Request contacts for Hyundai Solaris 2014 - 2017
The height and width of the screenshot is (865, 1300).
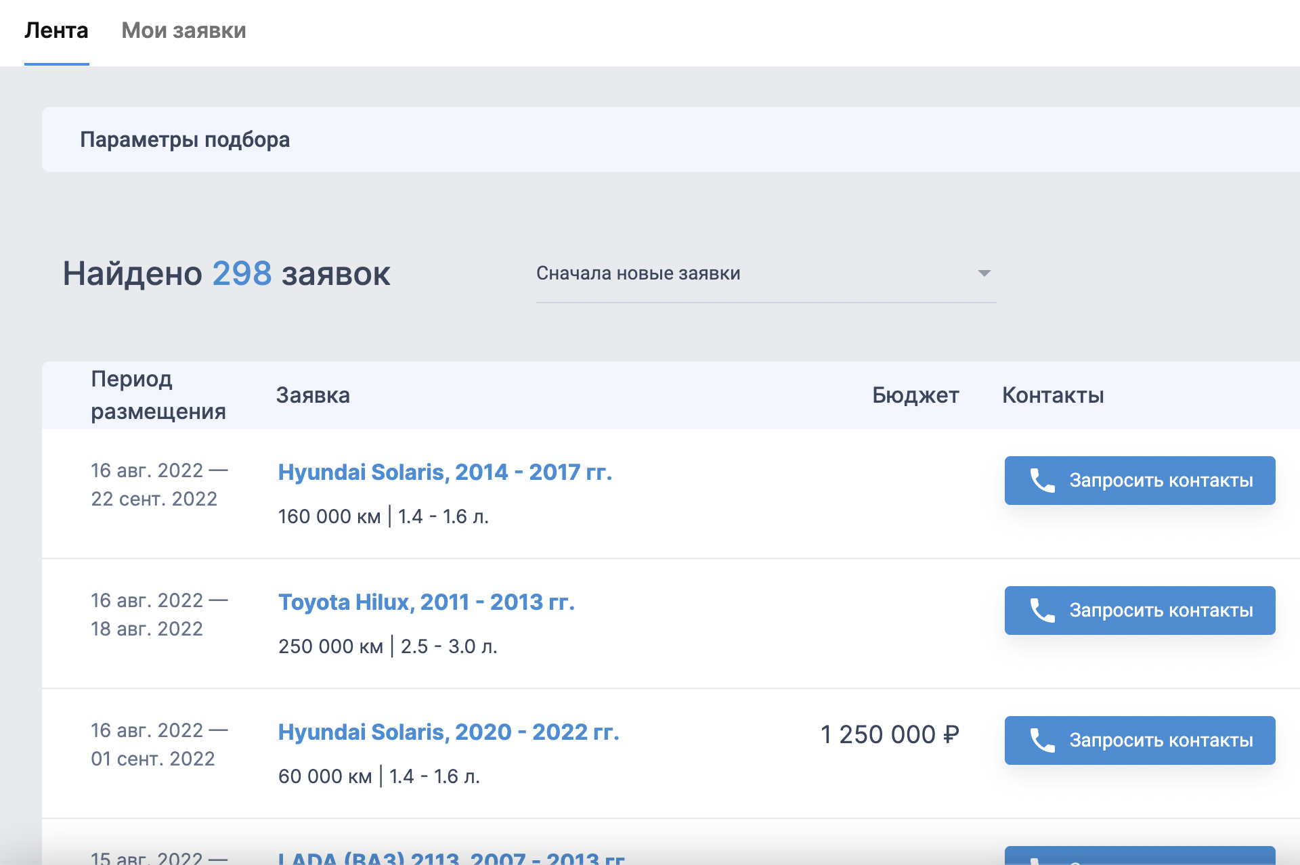pos(1140,481)
